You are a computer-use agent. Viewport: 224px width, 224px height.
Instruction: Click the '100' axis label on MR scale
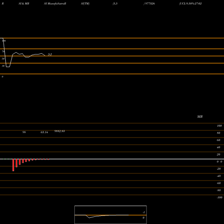click(219, 126)
